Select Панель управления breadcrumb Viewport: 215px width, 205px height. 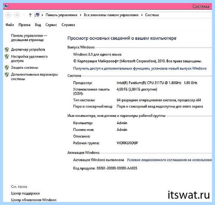click(61, 15)
